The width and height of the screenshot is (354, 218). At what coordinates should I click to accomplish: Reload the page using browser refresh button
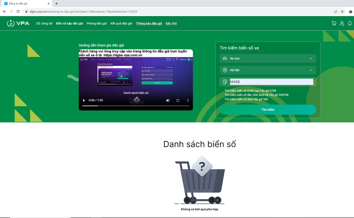18,11
